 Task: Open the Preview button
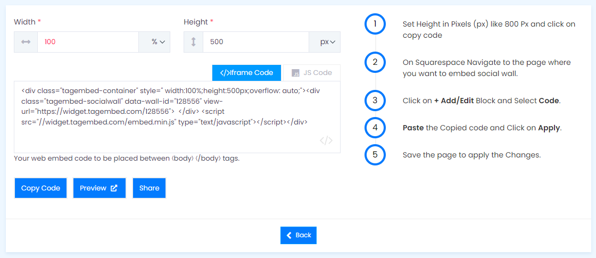[x=99, y=188]
